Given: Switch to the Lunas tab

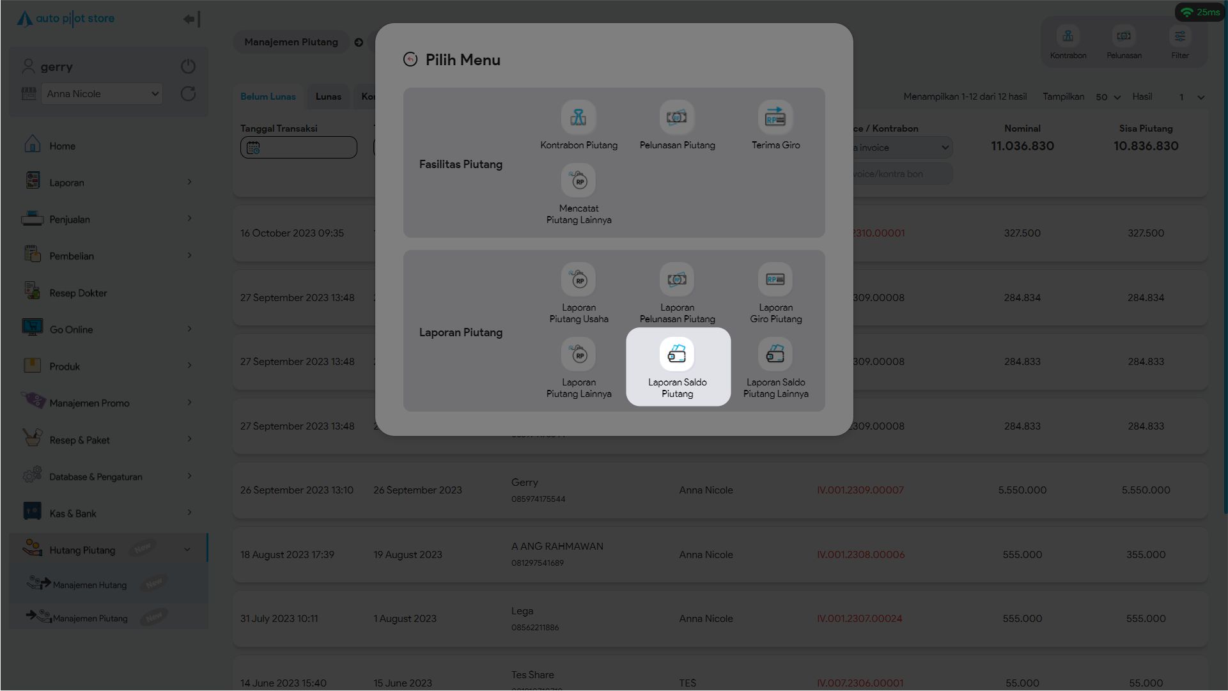Looking at the screenshot, I should click(328, 97).
